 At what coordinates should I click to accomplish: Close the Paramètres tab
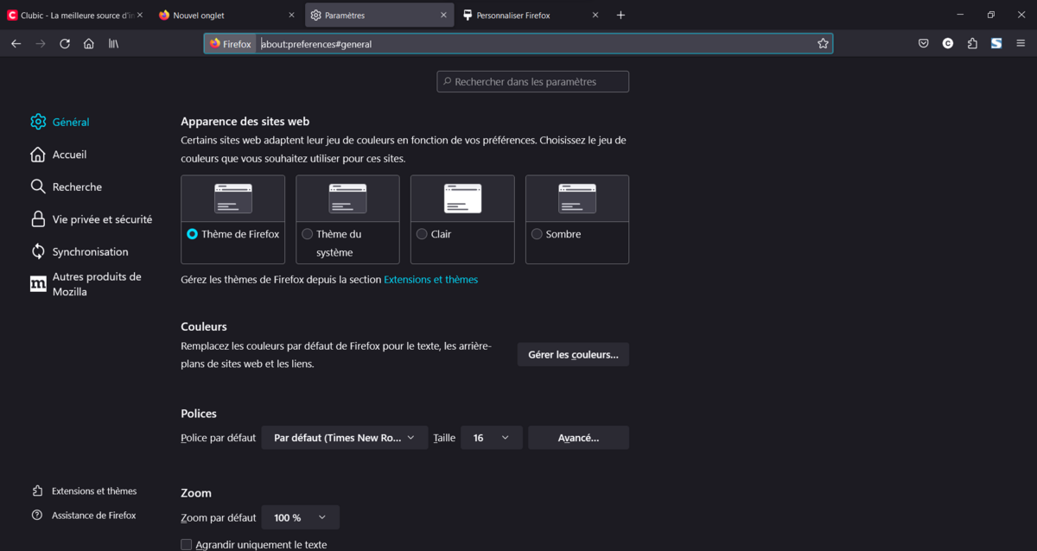coord(443,15)
